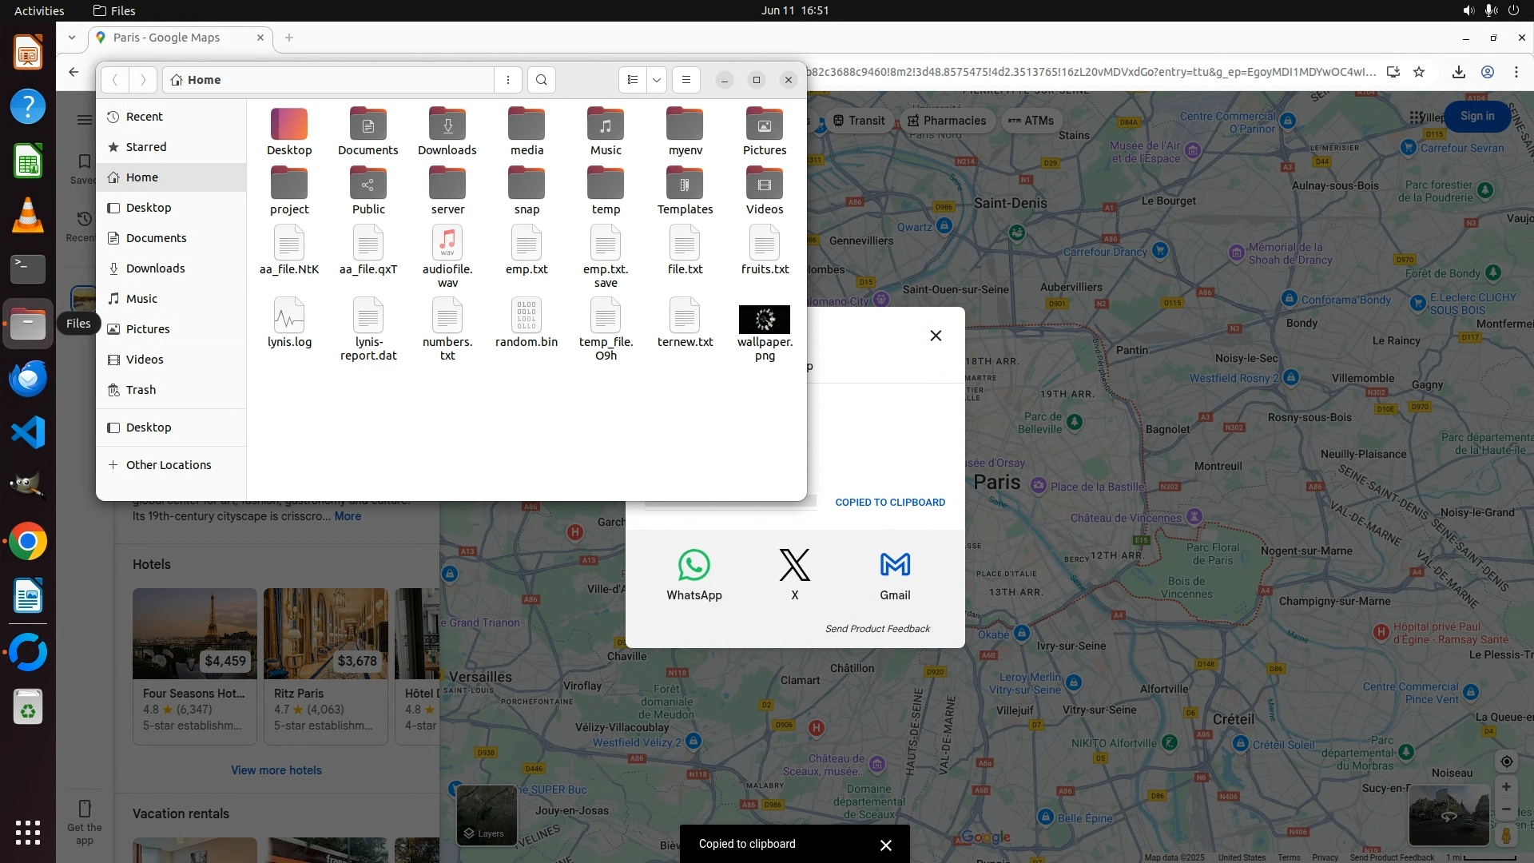Viewport: 1534px width, 863px height.
Task: Share via X icon
Action: click(x=794, y=566)
